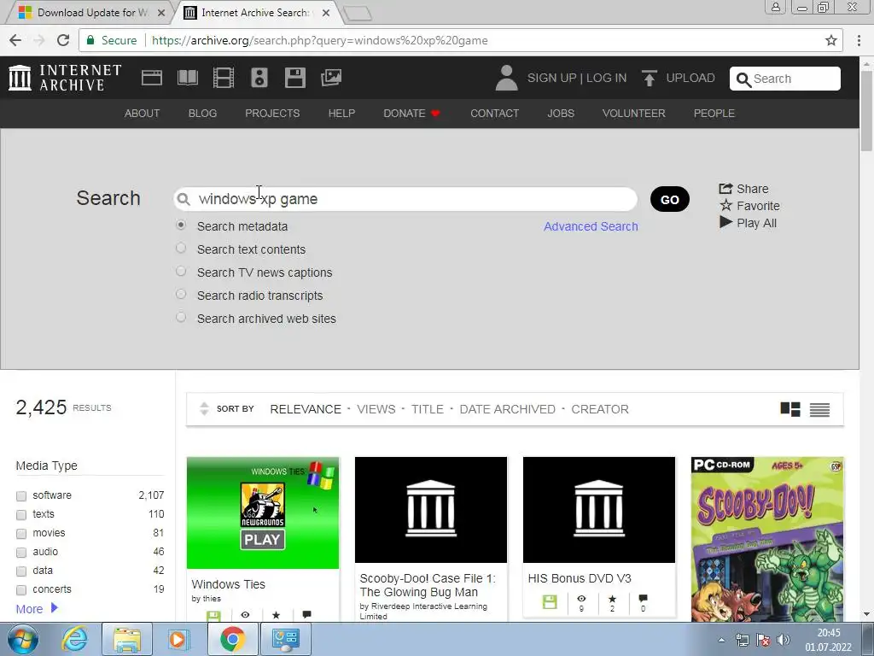Screen dimensions: 874x656
Task: Click the windows xp game search field
Action: click(405, 199)
